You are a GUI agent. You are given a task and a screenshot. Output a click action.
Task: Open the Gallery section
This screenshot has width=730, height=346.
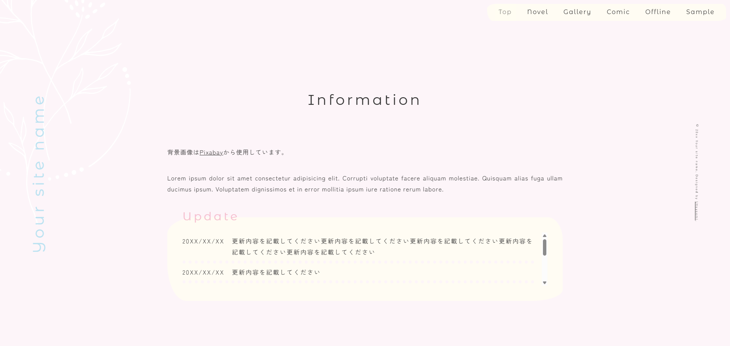click(x=577, y=12)
